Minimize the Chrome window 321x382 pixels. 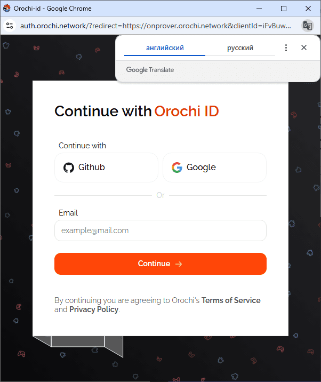click(259, 9)
